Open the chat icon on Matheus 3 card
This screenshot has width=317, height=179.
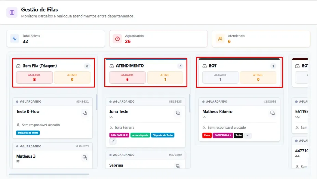85,158
